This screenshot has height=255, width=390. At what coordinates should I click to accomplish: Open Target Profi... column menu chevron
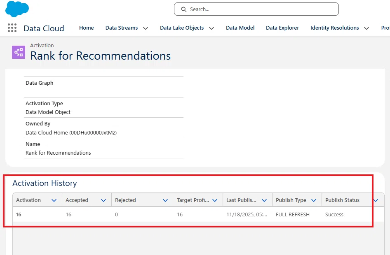click(x=215, y=200)
